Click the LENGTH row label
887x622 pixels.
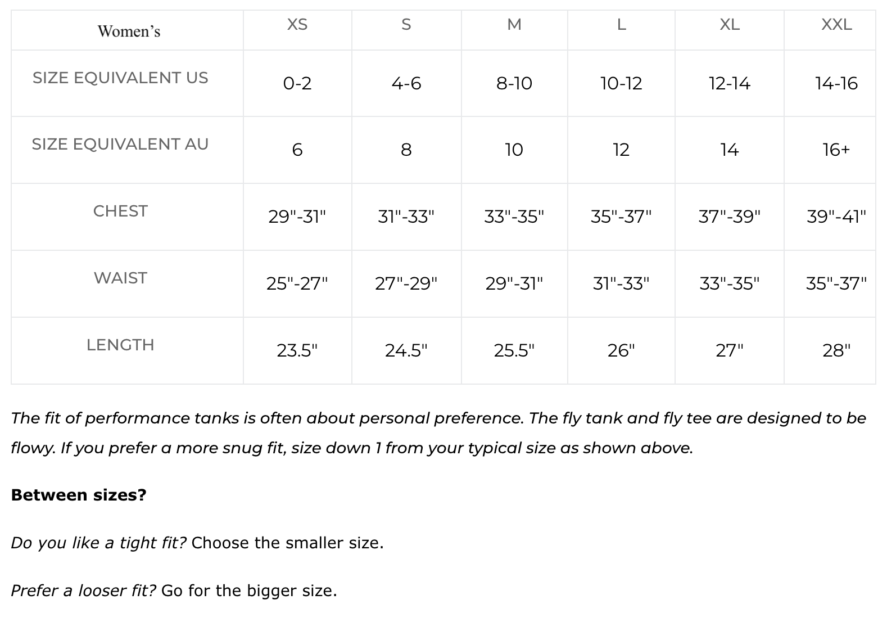[x=120, y=345]
